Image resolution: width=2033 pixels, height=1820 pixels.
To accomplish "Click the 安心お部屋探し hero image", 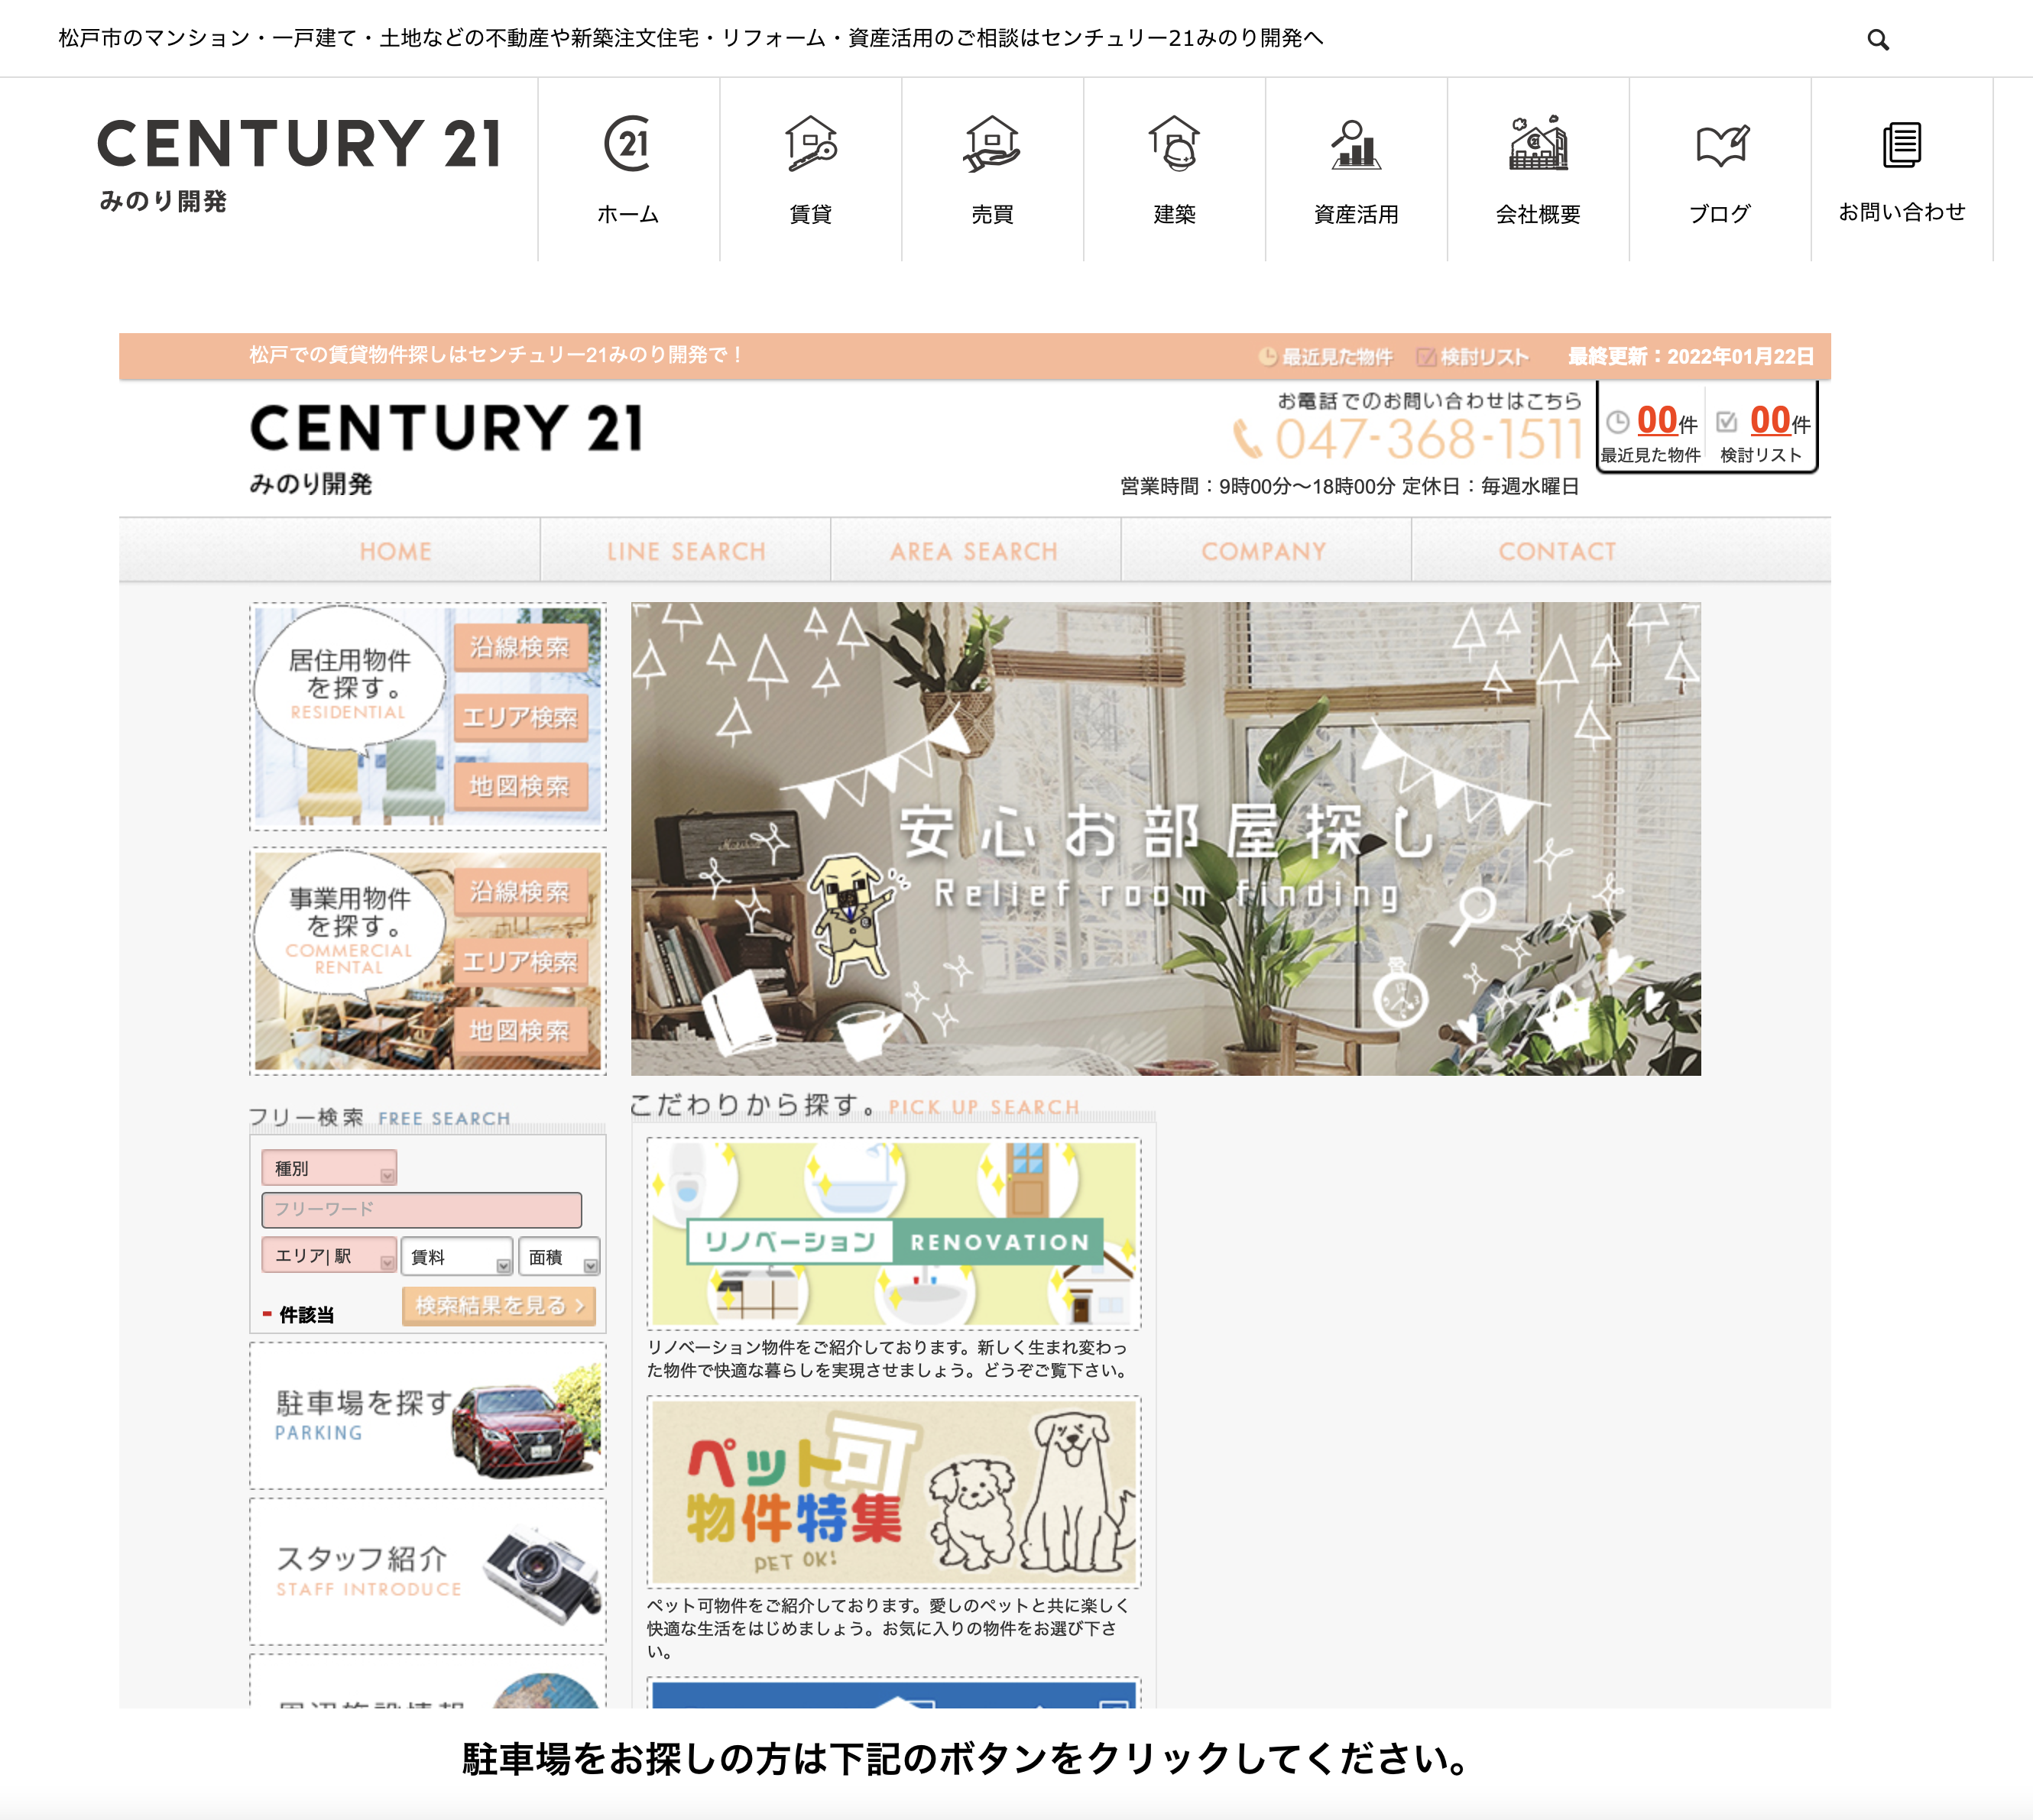I will 1166,839.
